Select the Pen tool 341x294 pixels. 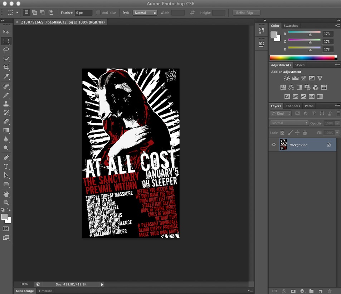pyautogui.click(x=6, y=158)
